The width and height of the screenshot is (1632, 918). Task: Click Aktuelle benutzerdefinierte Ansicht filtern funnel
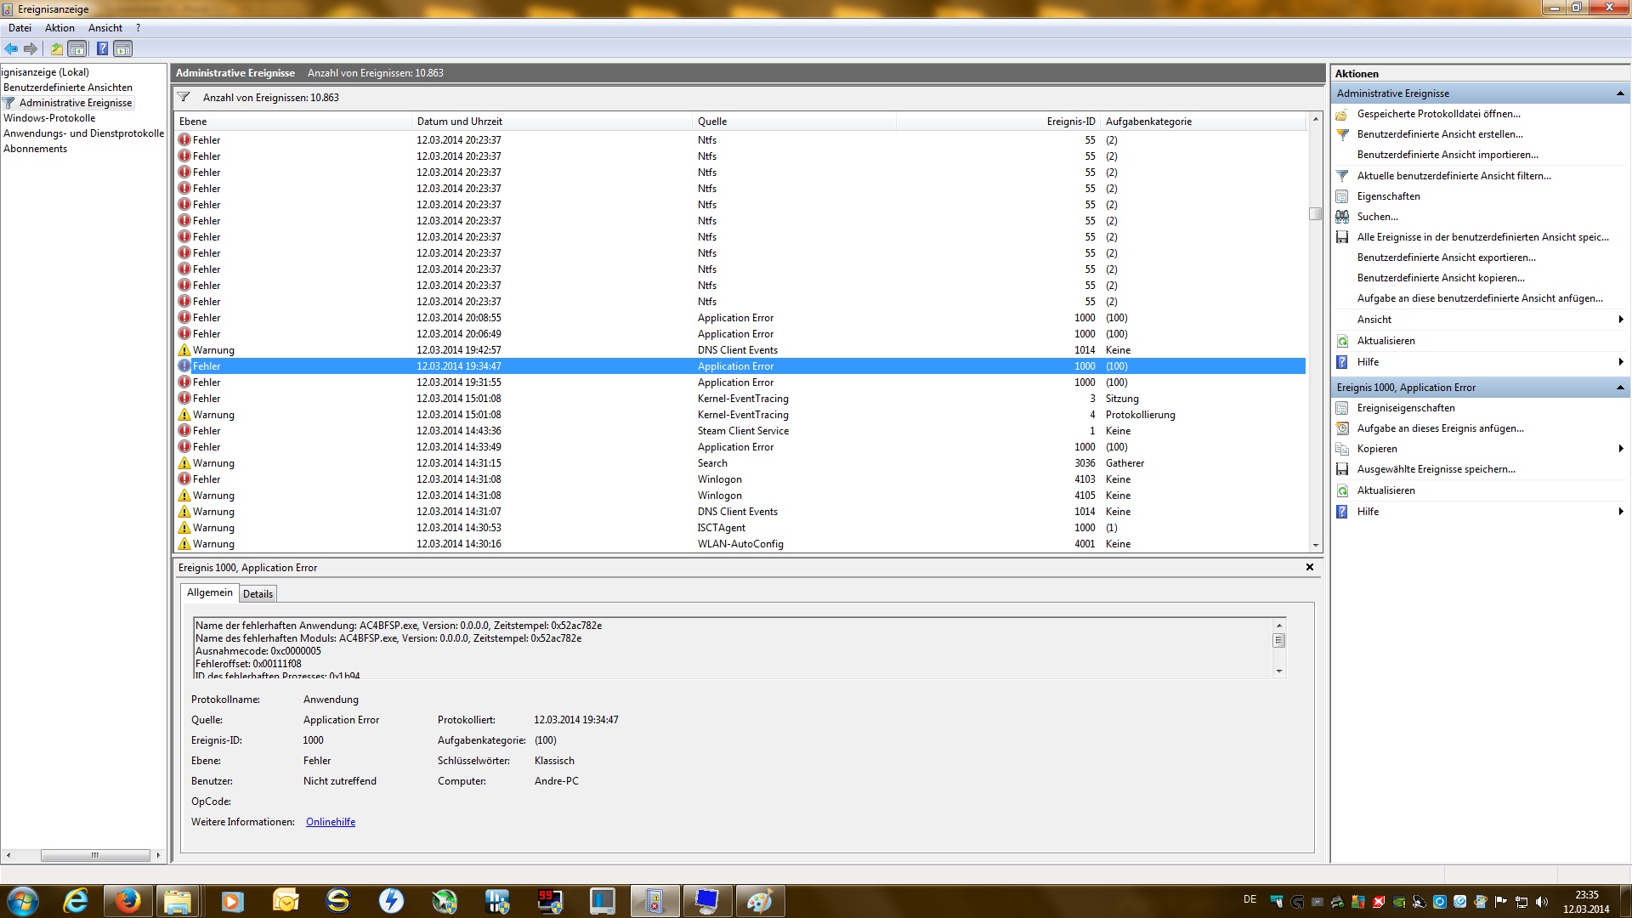(1453, 176)
